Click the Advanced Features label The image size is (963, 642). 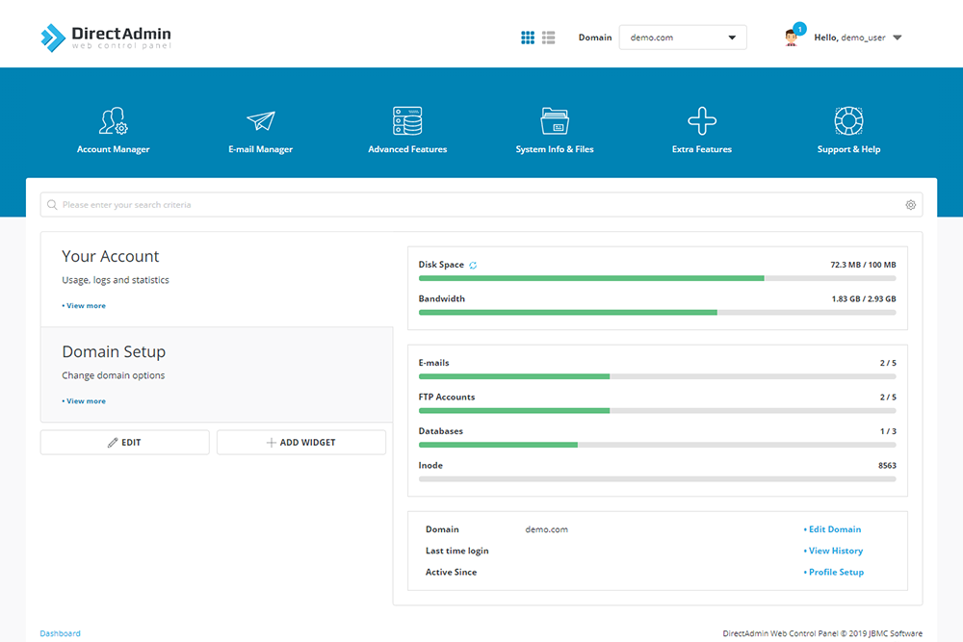pyautogui.click(x=407, y=149)
